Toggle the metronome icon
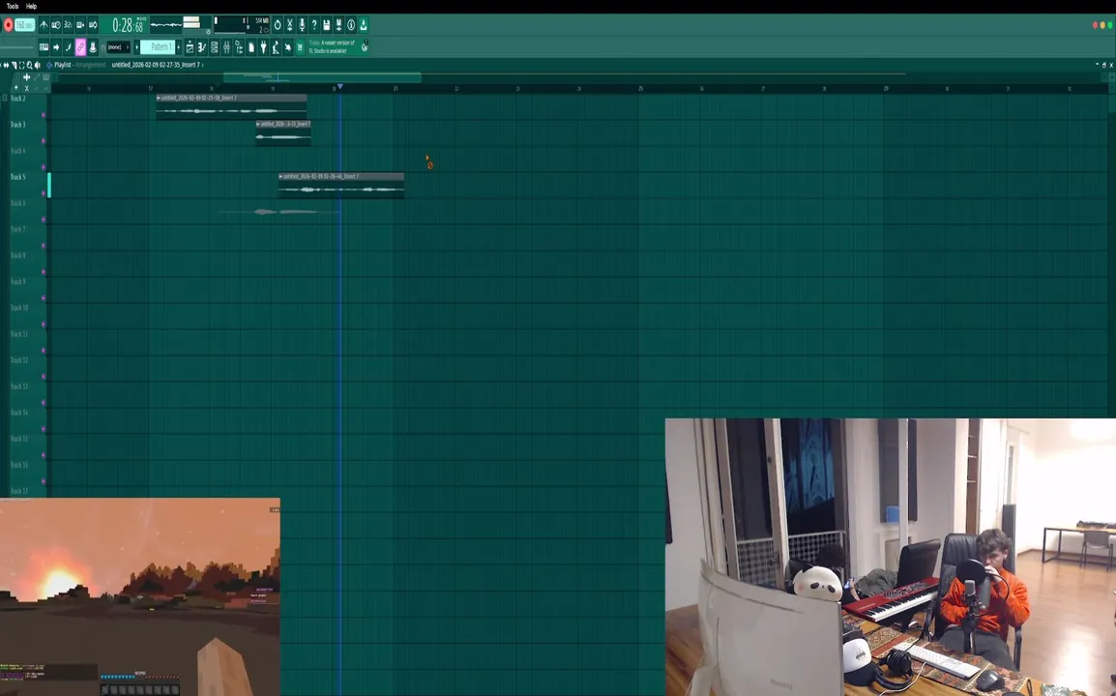Image resolution: width=1116 pixels, height=696 pixels. click(44, 25)
